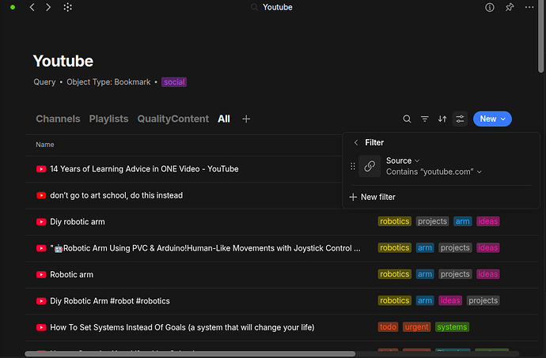Click the top search magnifier icon
Screen dimensions: 546x358
255,7
